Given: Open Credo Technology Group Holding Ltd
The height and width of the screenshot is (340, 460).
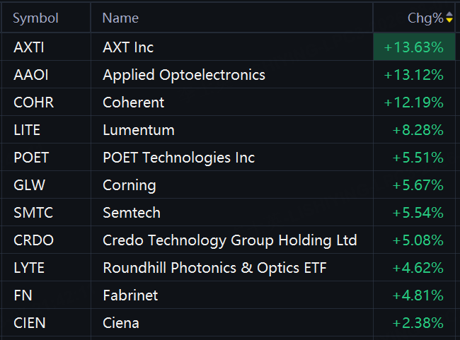Looking at the screenshot, I should click(x=230, y=240).
